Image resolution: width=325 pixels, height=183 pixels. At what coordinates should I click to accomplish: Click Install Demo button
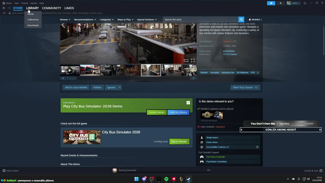(157, 112)
